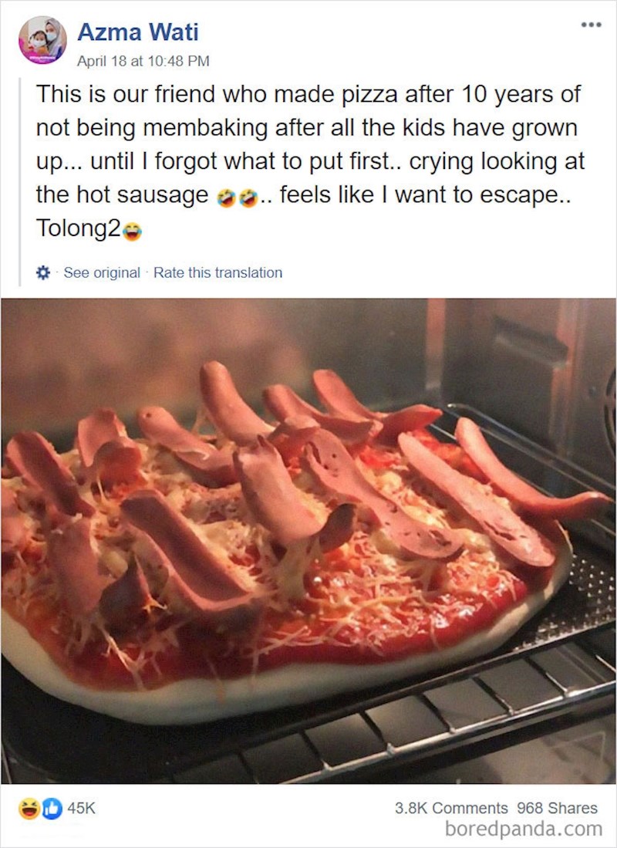Click the first laughing emoji after 'sausage'
Image resolution: width=617 pixels, height=848 pixels.
point(226,197)
